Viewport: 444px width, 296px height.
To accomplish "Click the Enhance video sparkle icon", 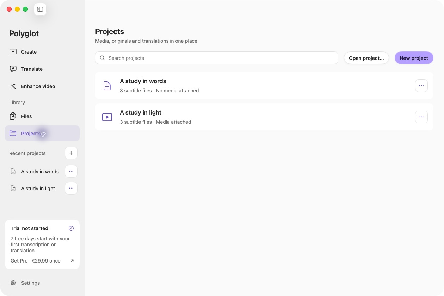I will tap(13, 86).
